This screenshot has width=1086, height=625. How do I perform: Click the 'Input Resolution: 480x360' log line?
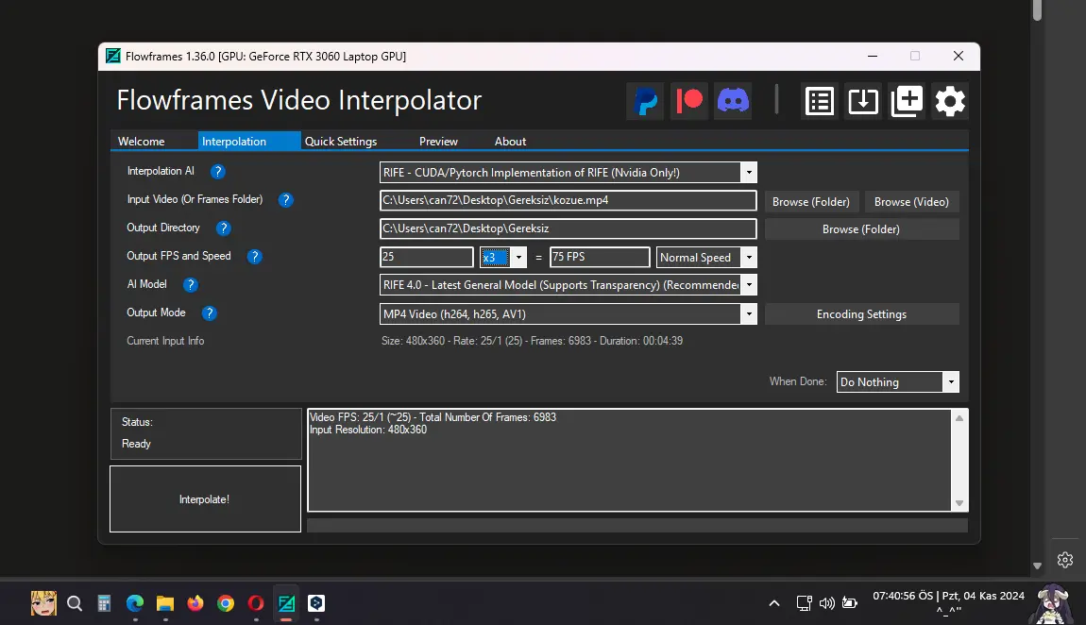(367, 430)
